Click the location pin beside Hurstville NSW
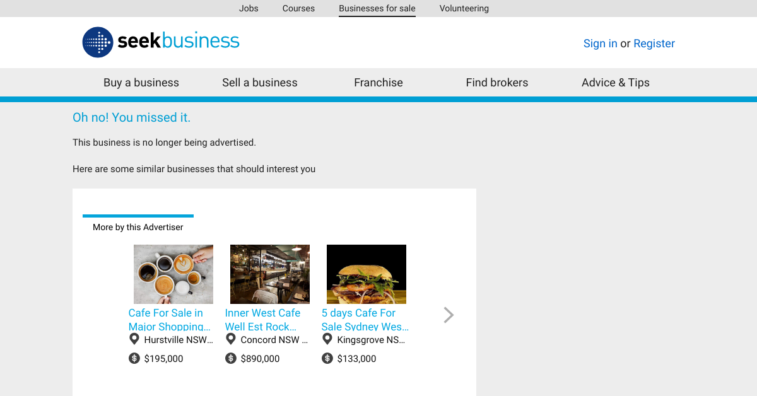The height and width of the screenshot is (396, 757). point(134,339)
